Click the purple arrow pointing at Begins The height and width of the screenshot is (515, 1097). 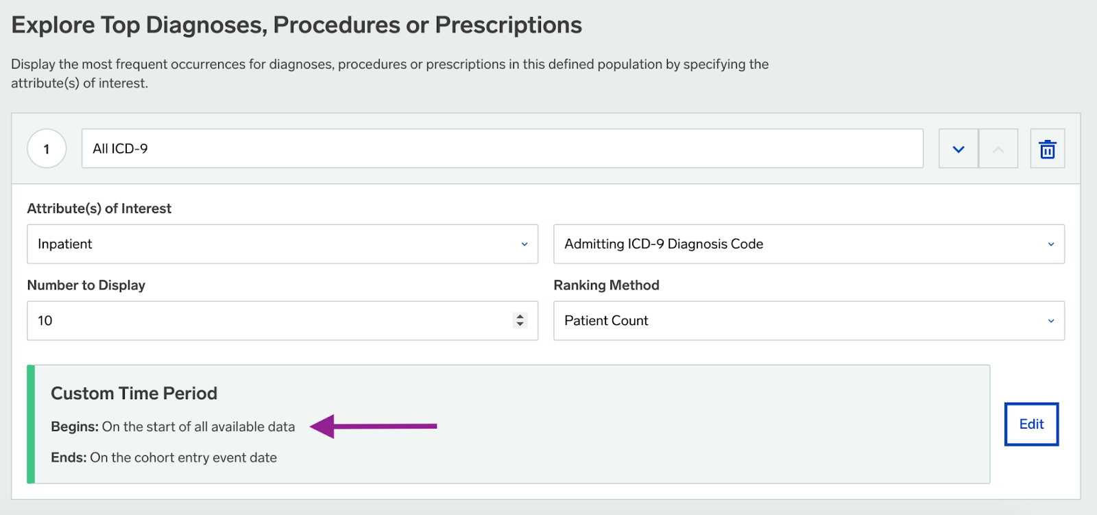click(374, 426)
